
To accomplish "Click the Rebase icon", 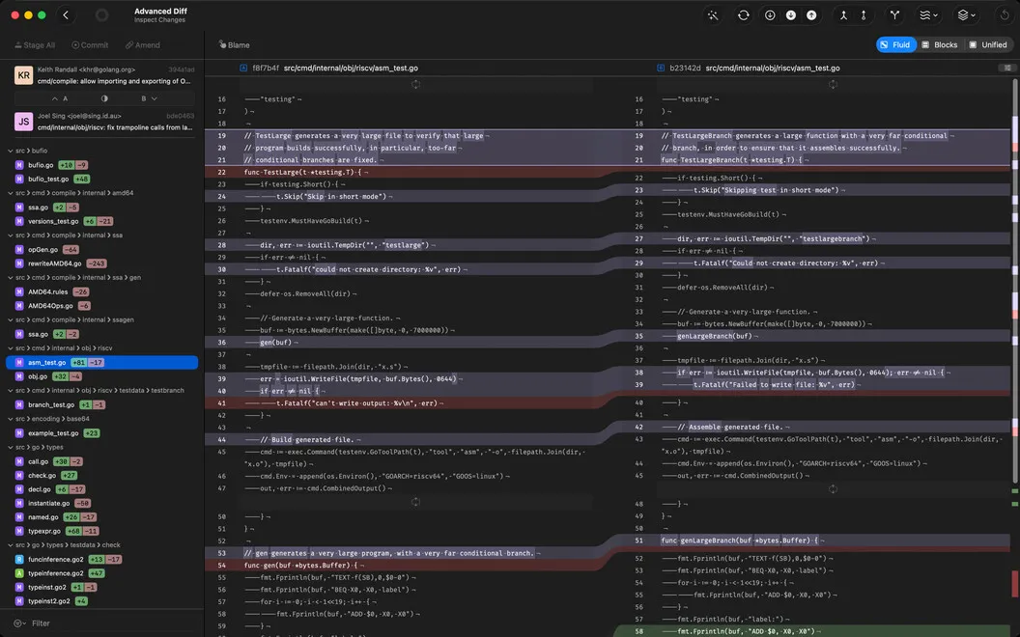I will click(864, 14).
